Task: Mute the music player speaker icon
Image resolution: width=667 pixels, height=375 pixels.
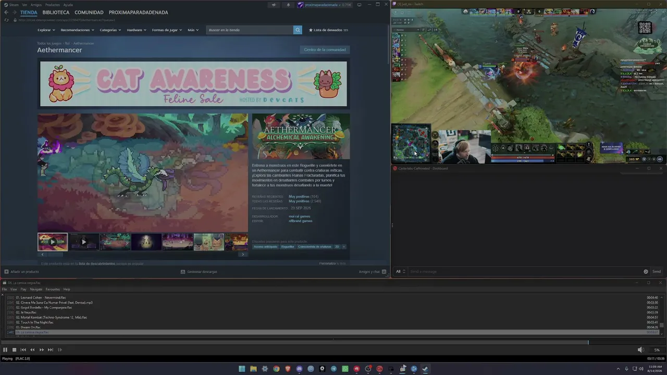Action: coord(641,350)
